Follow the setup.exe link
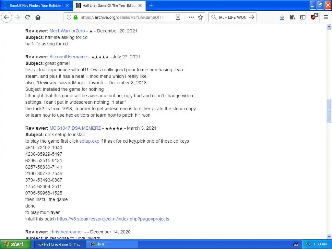Viewport: 332px width, 249px height. click(x=89, y=141)
